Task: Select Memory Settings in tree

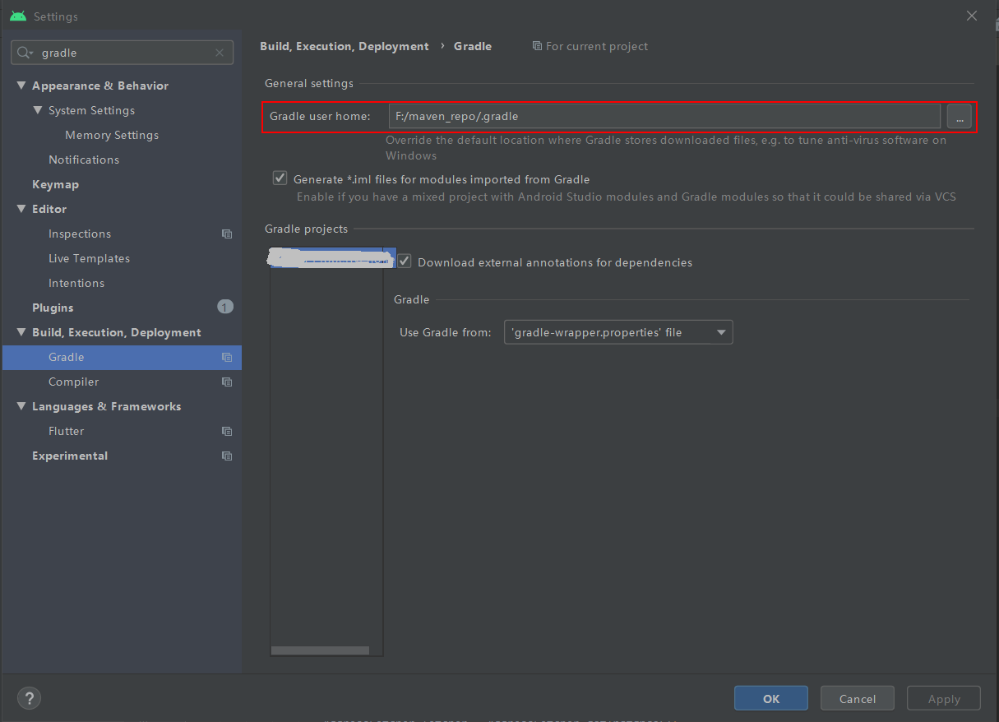Action: (x=112, y=135)
